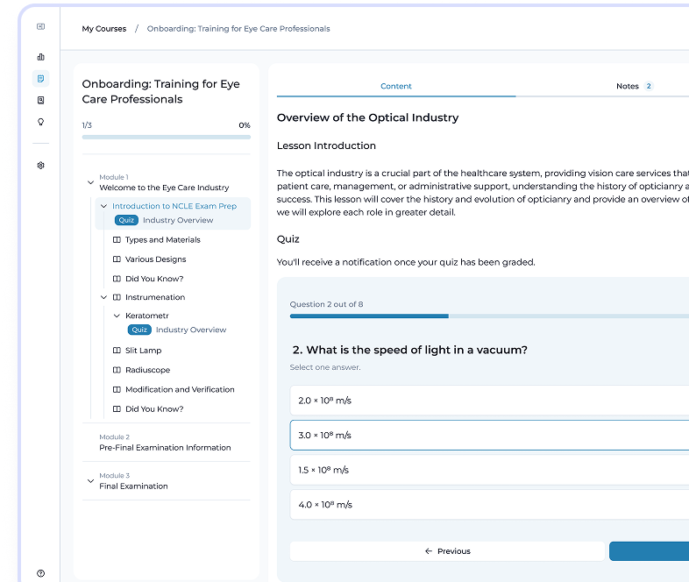This screenshot has height=582, width=689.
Task: Click the highlighted courses note icon
Action: point(40,79)
